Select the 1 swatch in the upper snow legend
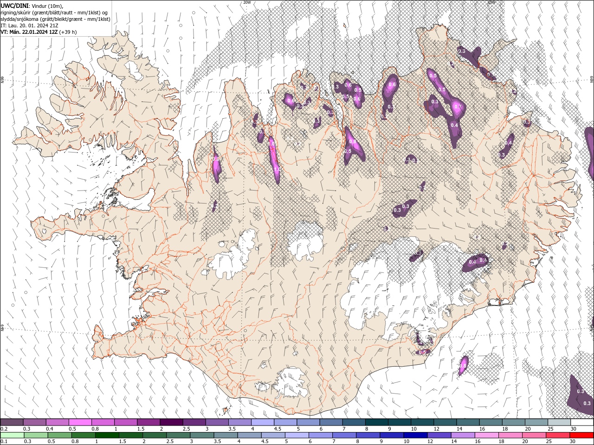The width and height of the screenshot is (594, 445). tap(125, 422)
